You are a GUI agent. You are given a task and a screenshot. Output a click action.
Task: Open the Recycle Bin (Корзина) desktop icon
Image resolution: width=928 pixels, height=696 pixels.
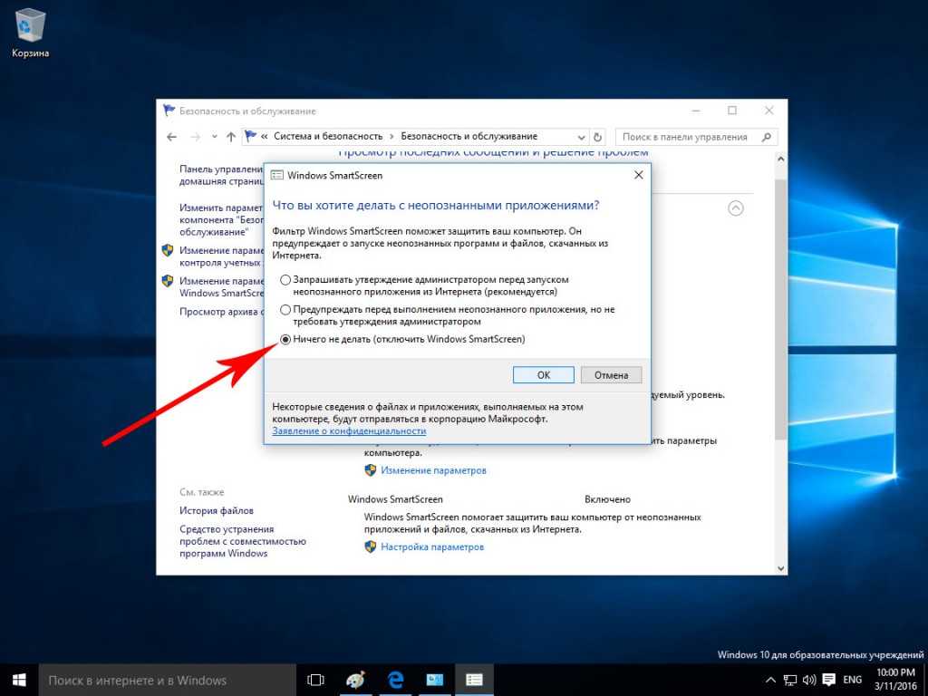[x=30, y=33]
